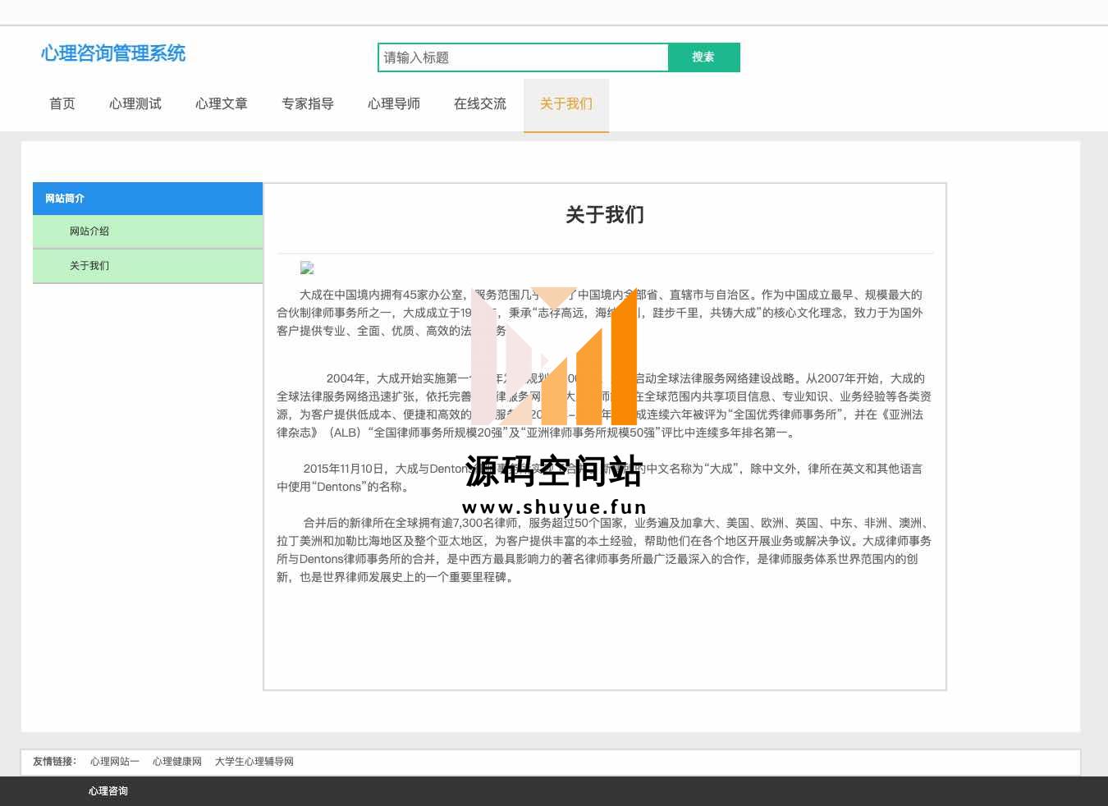Image resolution: width=1108 pixels, height=806 pixels.
Task: Click the 关于我们 article heading
Action: click(x=605, y=215)
